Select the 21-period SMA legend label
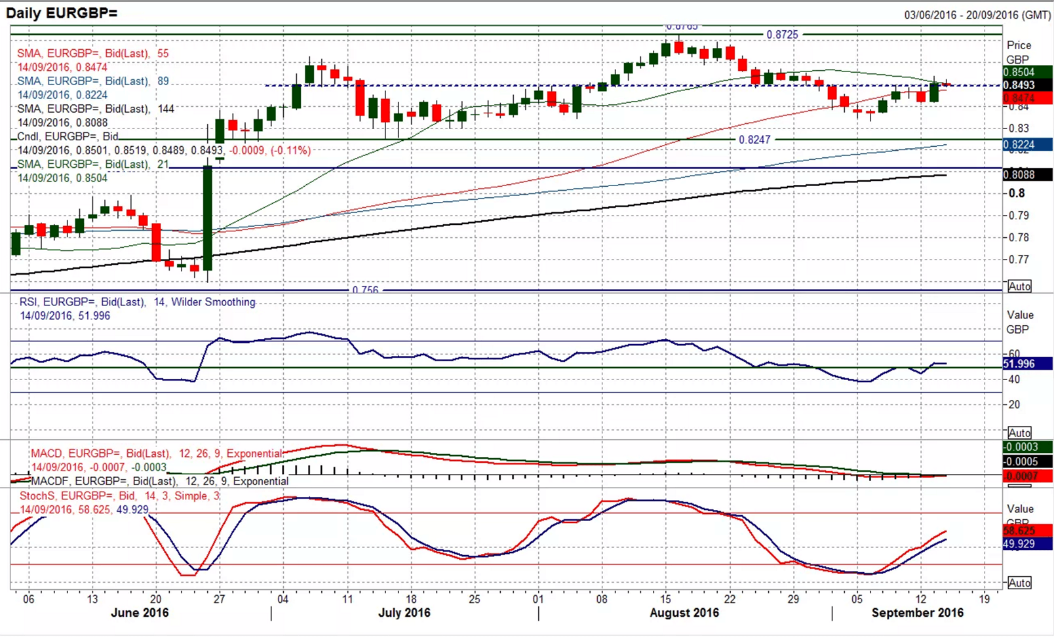 (92, 164)
